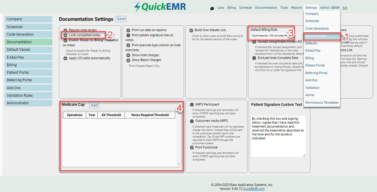Select Permissions Templates in Settings dropdown
This screenshot has height=192, width=377.
322,103
